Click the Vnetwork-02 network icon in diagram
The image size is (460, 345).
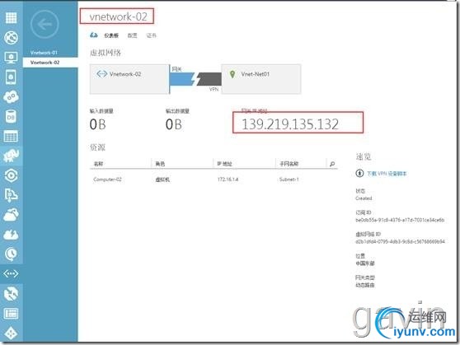coord(101,74)
